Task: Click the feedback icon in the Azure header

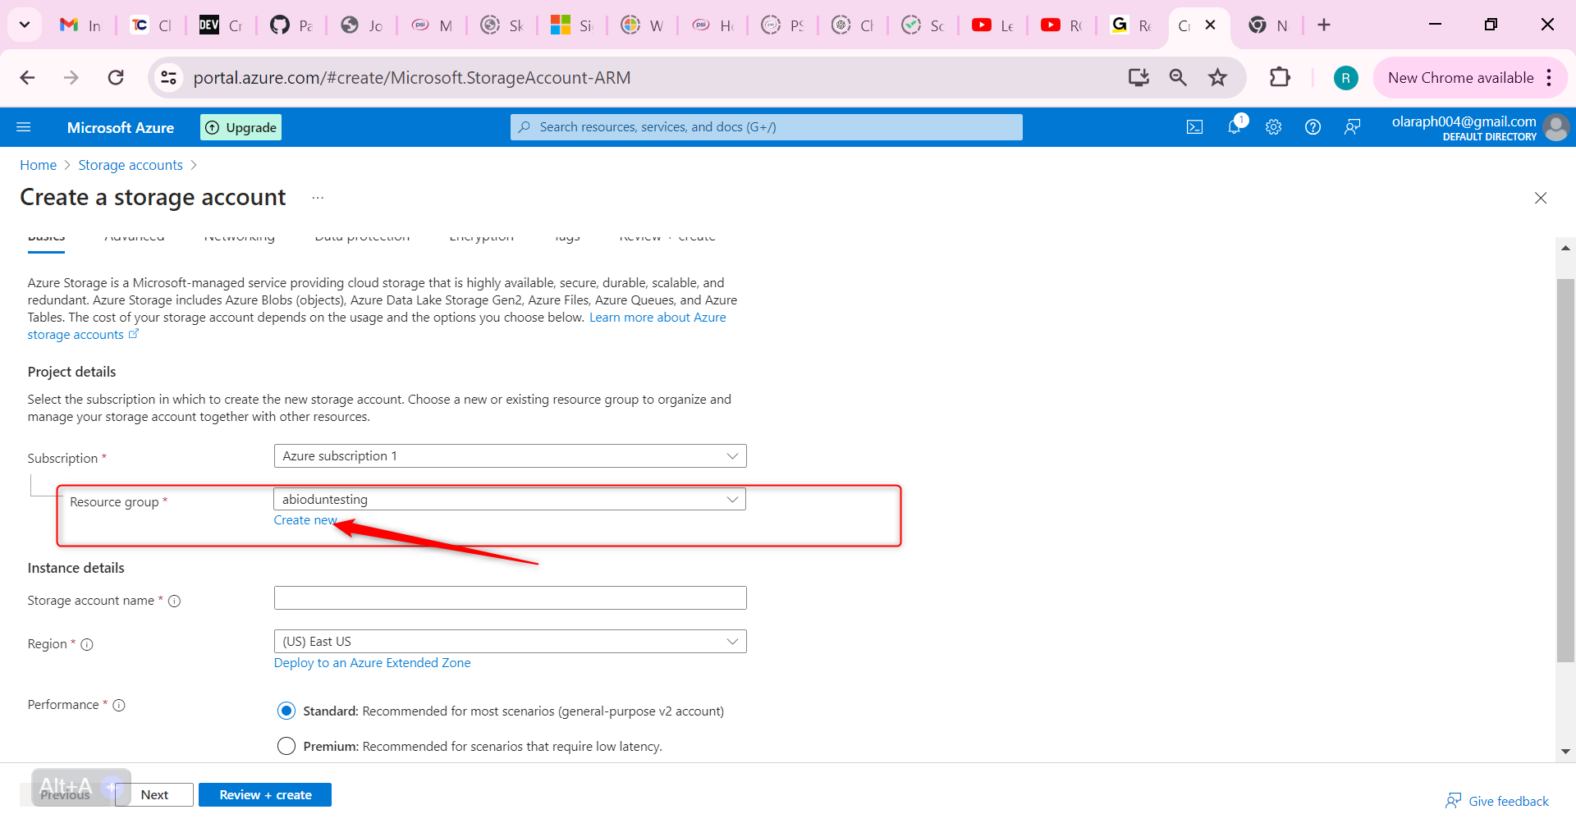Action: (1353, 127)
